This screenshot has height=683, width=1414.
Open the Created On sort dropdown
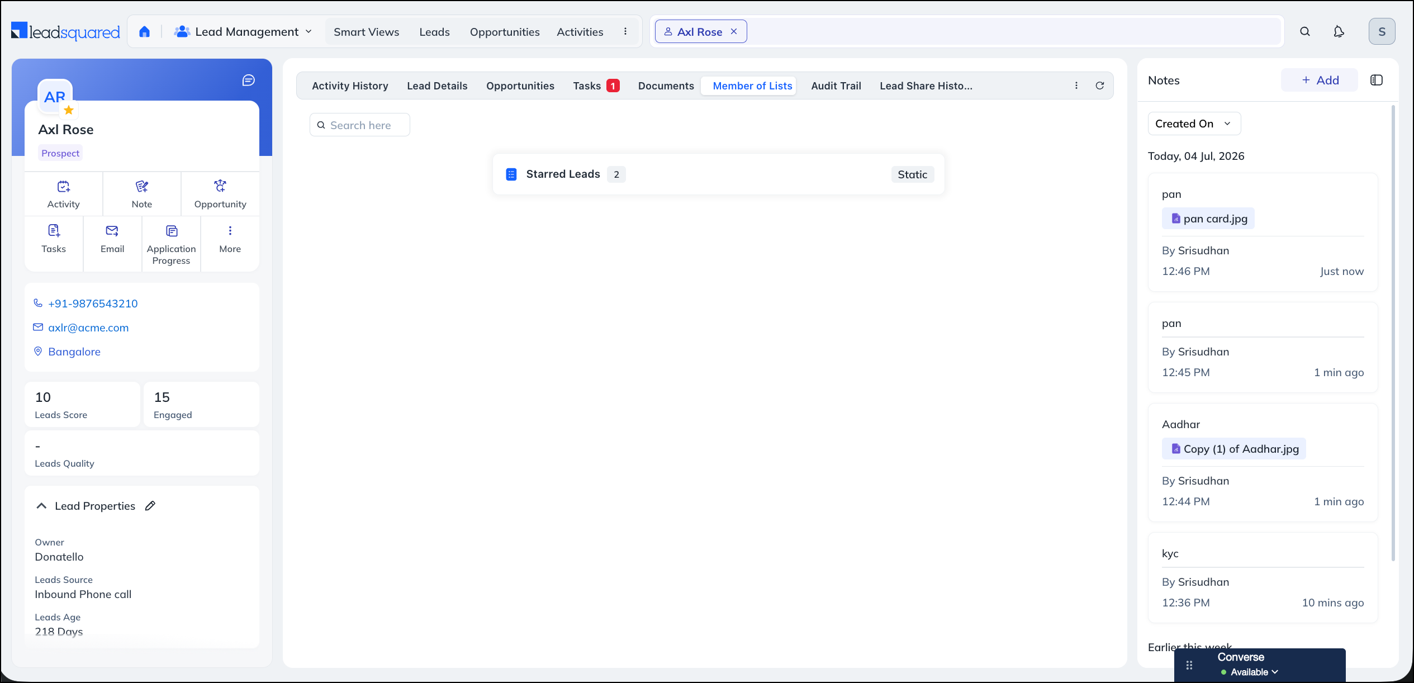(x=1194, y=124)
